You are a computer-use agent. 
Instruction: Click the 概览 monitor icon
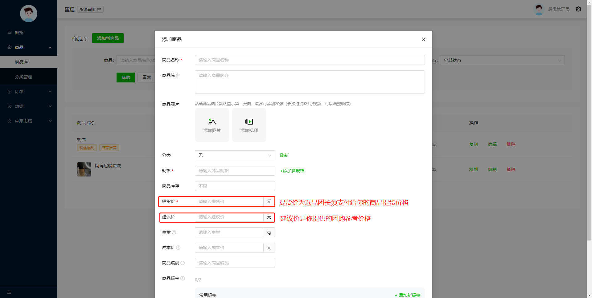click(10, 33)
